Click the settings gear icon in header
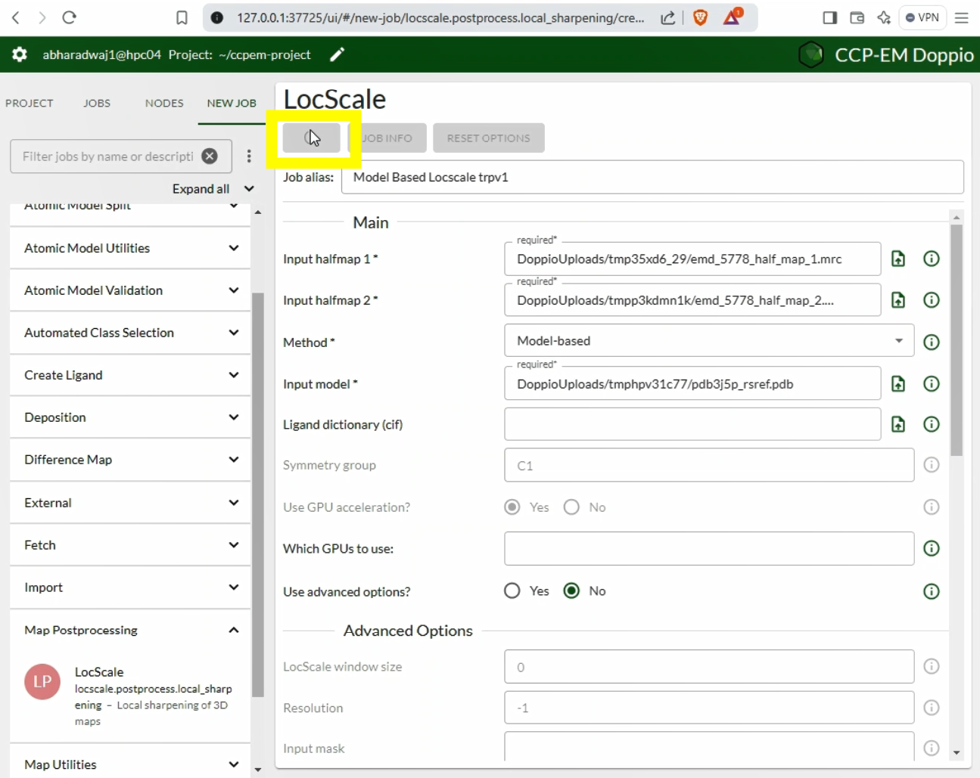 20,54
